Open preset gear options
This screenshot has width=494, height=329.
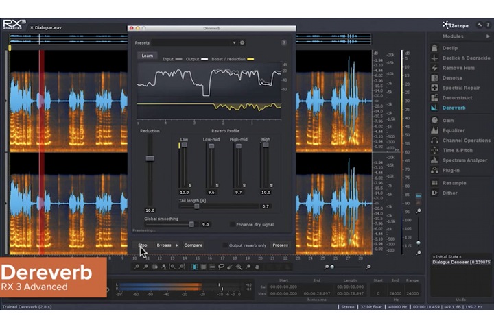coord(242,42)
